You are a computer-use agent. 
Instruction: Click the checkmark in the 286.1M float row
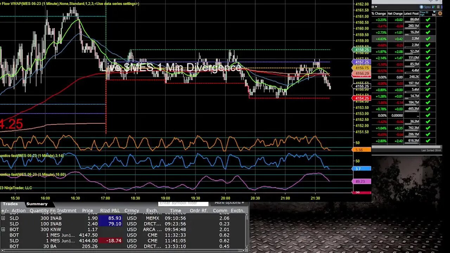click(x=428, y=134)
